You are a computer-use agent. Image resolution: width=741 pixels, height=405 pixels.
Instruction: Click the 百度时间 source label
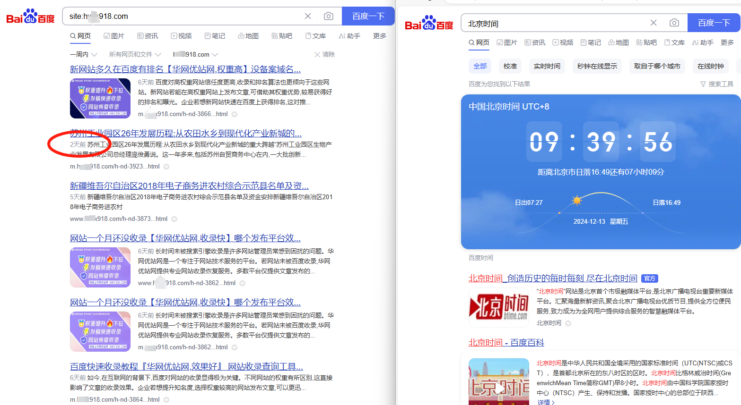click(481, 258)
